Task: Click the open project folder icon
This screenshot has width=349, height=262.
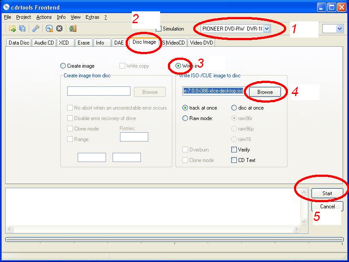Action: (12, 29)
